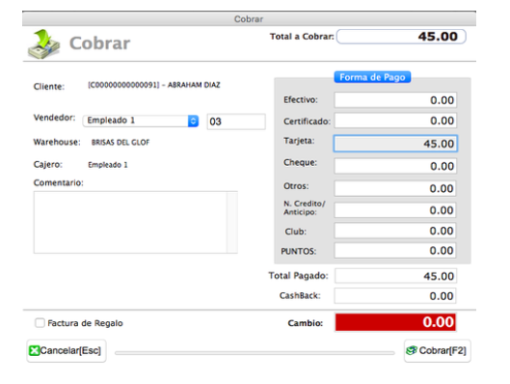Select the Tarjeta amount field
The image size is (510, 384).
point(395,144)
